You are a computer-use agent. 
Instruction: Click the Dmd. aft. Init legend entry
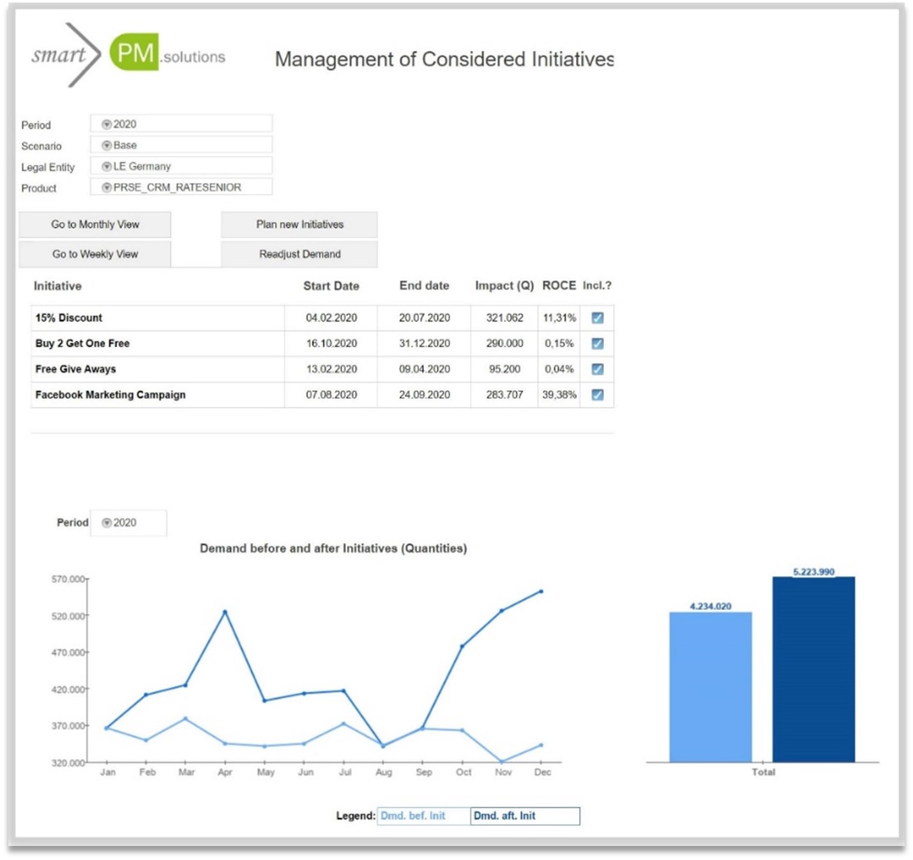[504, 816]
